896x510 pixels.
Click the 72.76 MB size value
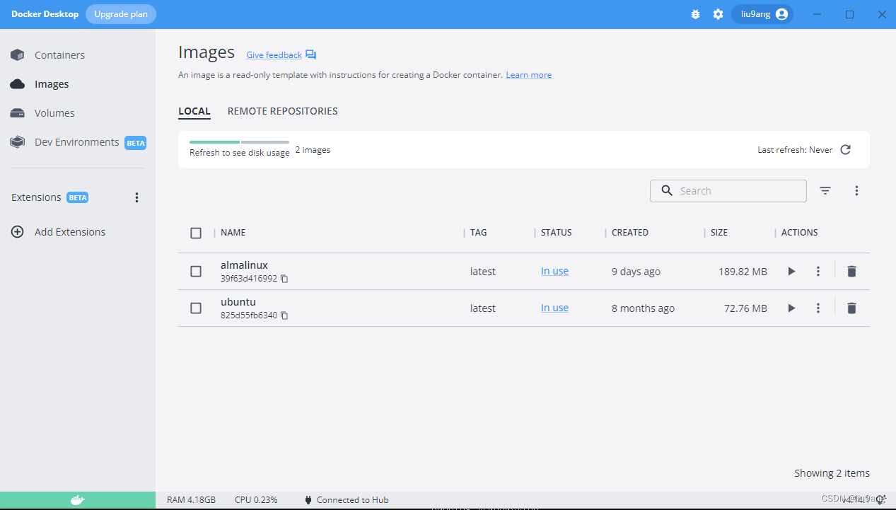(x=745, y=308)
